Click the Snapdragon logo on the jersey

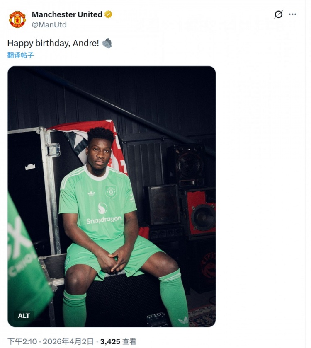click(x=104, y=214)
